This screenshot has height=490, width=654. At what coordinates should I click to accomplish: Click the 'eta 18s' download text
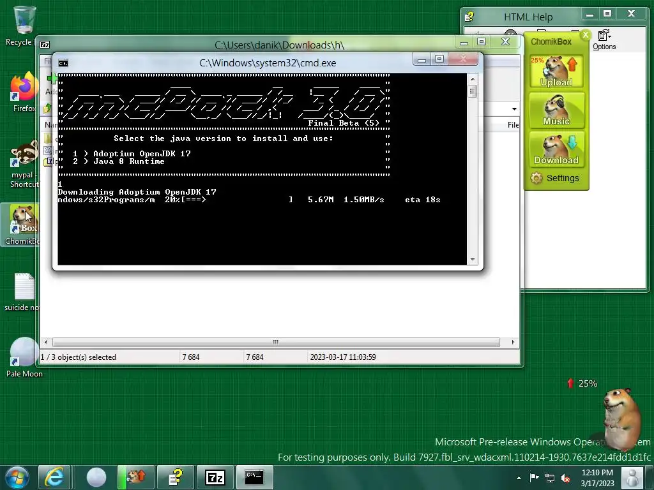click(x=423, y=200)
